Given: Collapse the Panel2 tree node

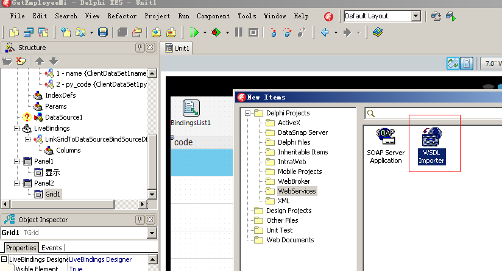Looking at the screenshot, I should coord(16,184).
